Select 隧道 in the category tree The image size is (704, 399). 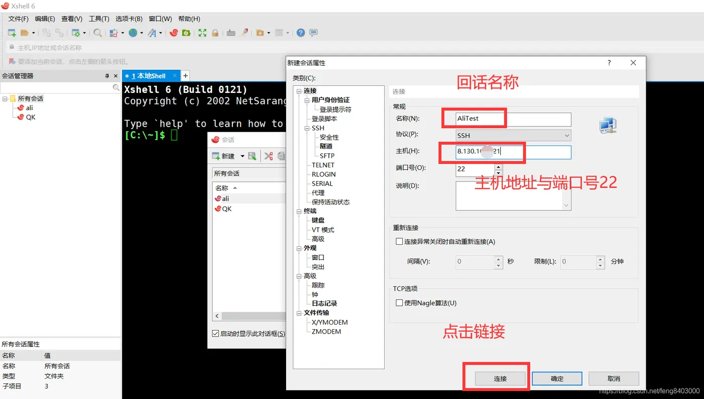326,146
